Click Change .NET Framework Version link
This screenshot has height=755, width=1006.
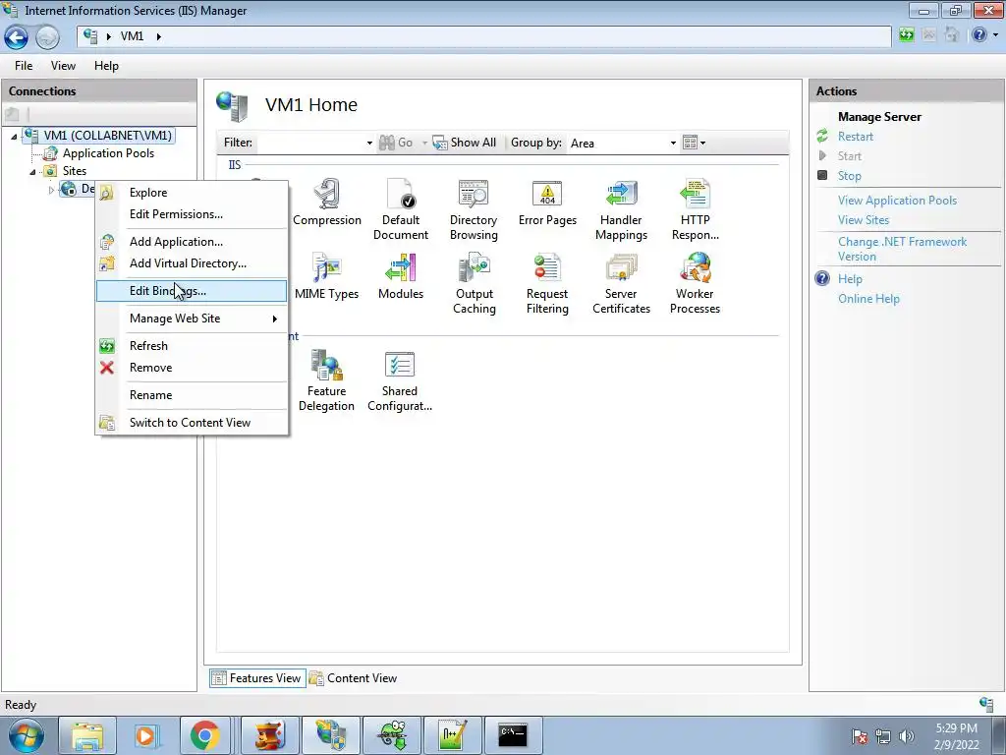pyautogui.click(x=902, y=249)
